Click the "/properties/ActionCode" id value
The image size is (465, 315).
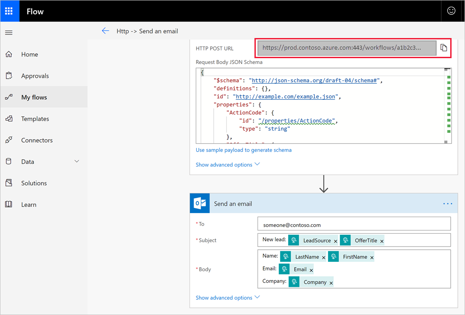(297, 121)
